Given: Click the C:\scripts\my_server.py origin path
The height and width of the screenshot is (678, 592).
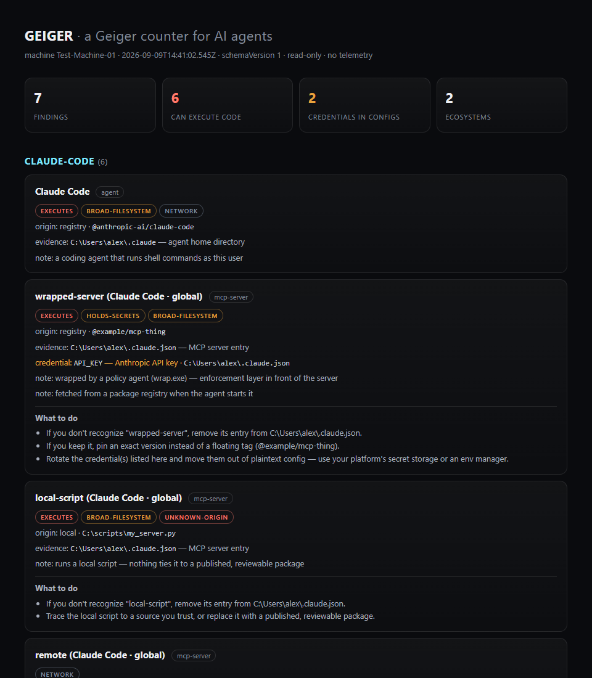Looking at the screenshot, I should [129, 533].
